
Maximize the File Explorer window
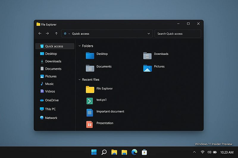(x=188, y=24)
